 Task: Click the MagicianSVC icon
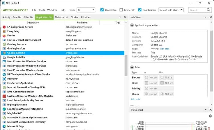4,113
